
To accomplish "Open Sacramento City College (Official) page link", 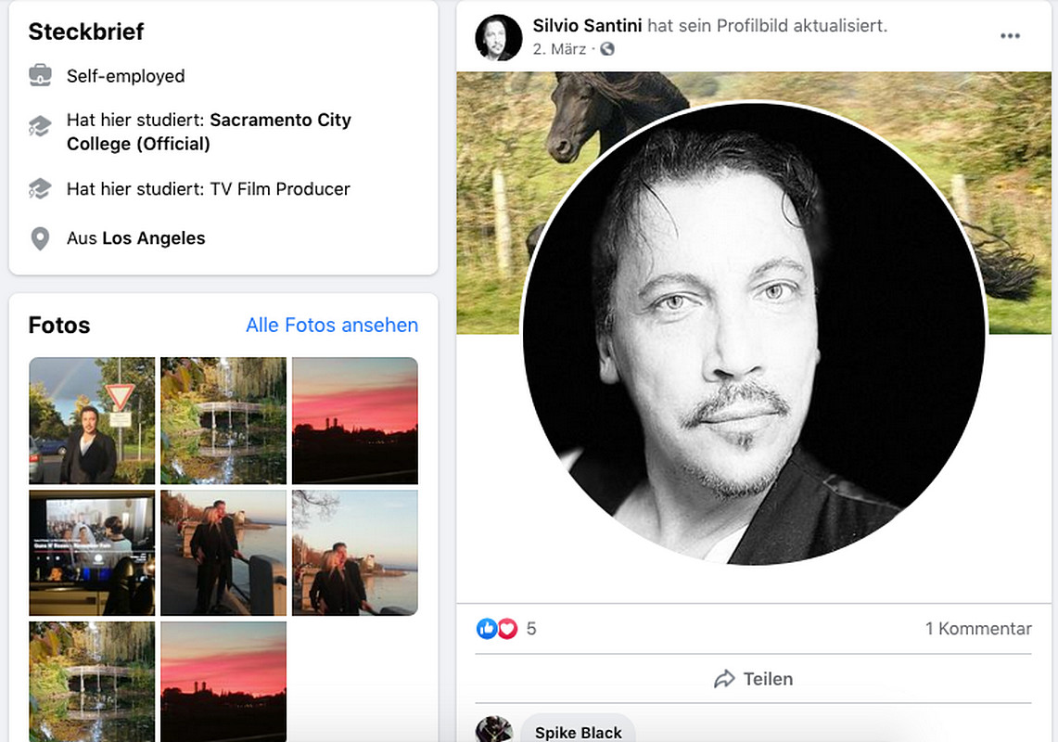I will (209, 132).
